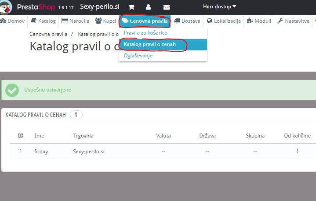
Task: Sort by the Trgovina column header
Action: click(x=83, y=136)
